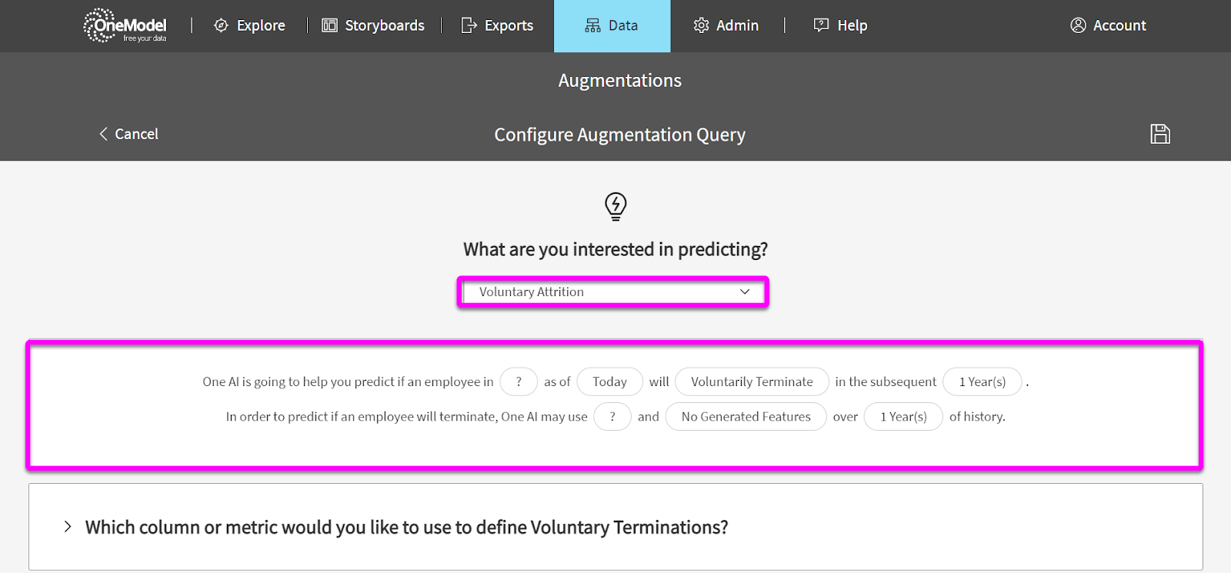Set the 1 Year(s) of history pill
The image size is (1231, 573).
tap(903, 417)
